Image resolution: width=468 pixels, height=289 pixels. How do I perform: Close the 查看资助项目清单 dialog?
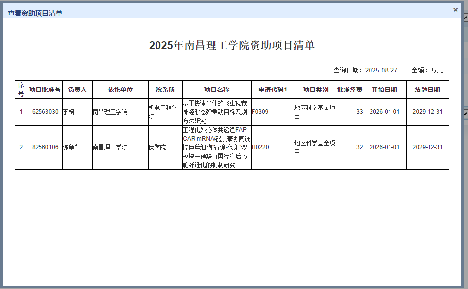coord(455,10)
